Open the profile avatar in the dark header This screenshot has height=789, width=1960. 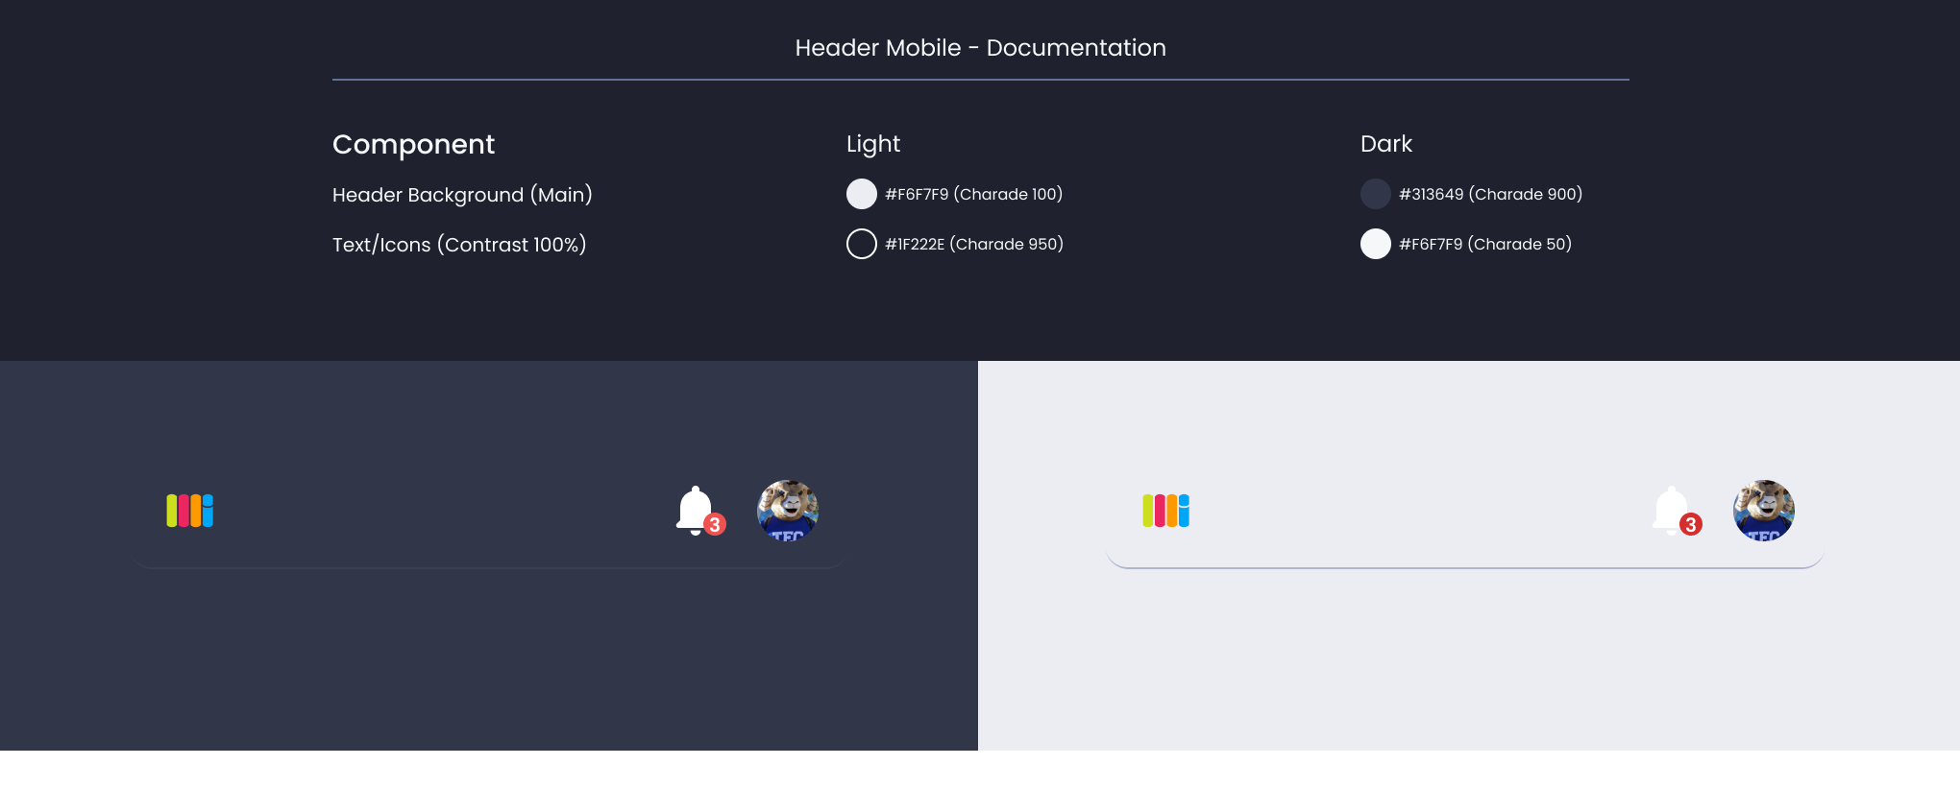tap(788, 511)
